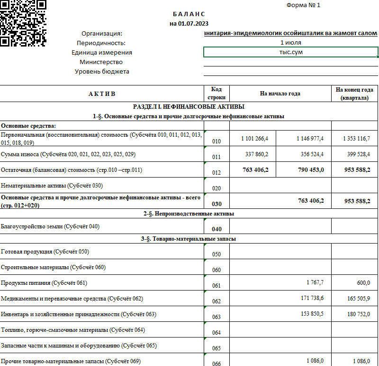The height and width of the screenshot is (366, 379).
Task: Click the 'Уровень бюджета' label
Action: [102, 72]
